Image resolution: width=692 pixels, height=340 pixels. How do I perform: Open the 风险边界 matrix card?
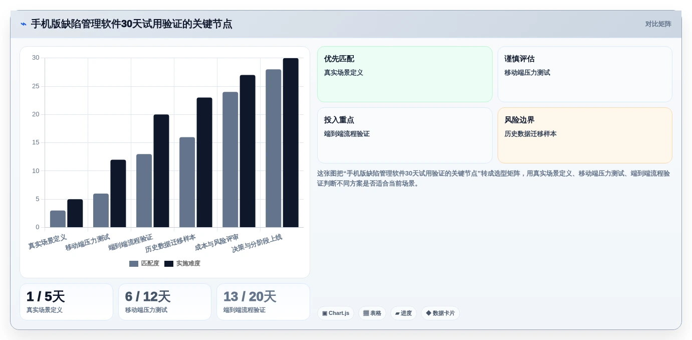click(585, 135)
